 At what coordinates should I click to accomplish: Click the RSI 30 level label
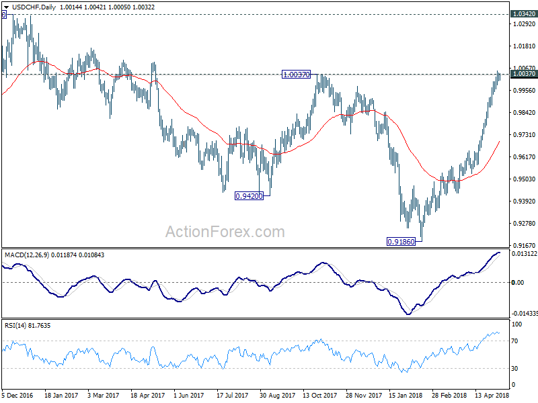click(x=515, y=368)
